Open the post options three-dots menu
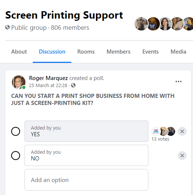This screenshot has width=193, height=195. pyautogui.click(x=178, y=81)
